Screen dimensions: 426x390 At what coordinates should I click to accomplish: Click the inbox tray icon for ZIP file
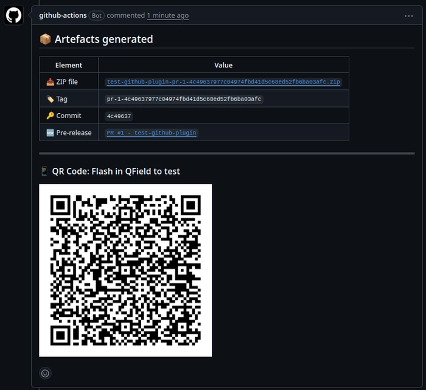click(x=51, y=82)
